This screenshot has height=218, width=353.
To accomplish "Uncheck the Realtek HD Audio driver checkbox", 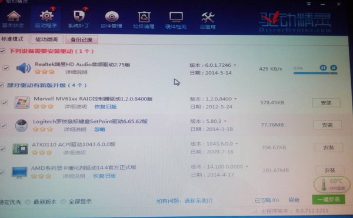I will 6,68.
